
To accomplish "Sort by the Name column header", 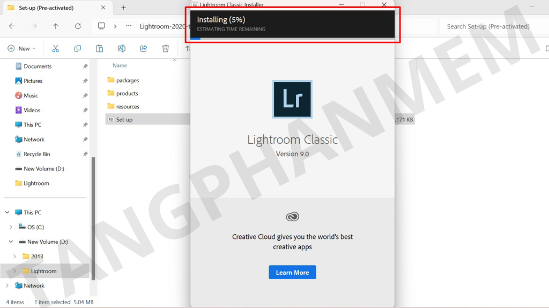I will [120, 65].
